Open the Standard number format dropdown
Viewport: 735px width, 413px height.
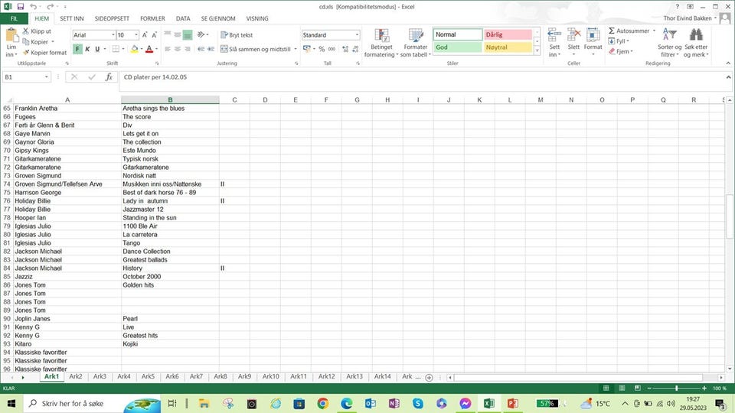tap(357, 35)
